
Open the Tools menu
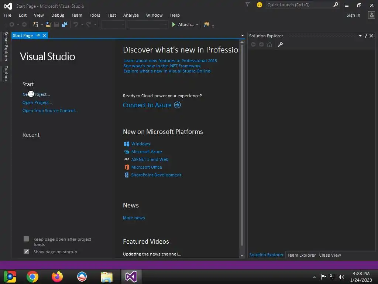(x=95, y=15)
